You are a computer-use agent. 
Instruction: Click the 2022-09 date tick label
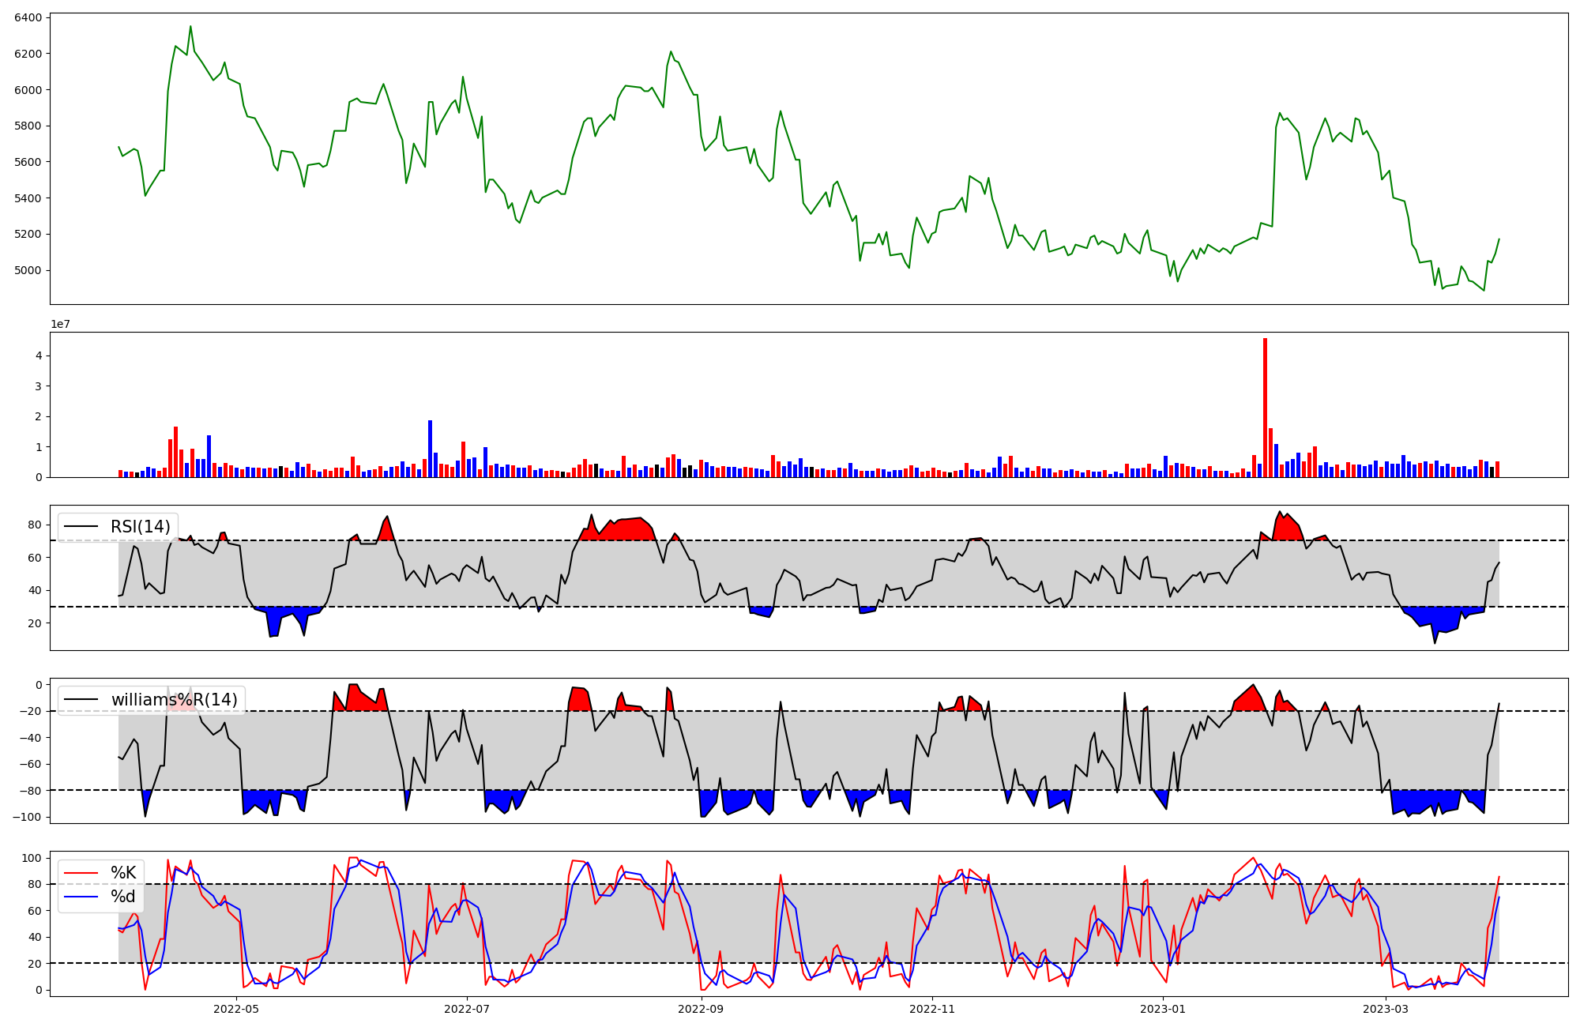pos(702,1009)
